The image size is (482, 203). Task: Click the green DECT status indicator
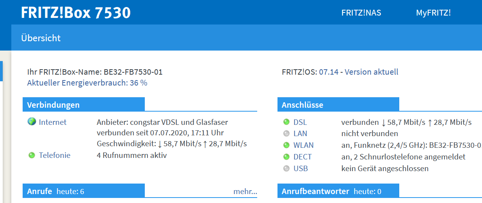[286, 157]
